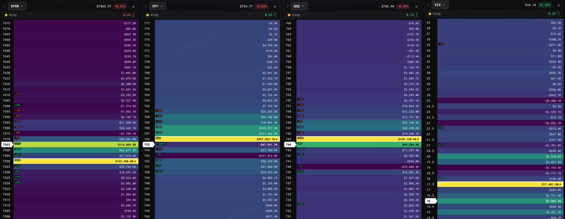Open the SPXW ticker dropdown
This screenshot has height=219, width=565.
point(17,6)
